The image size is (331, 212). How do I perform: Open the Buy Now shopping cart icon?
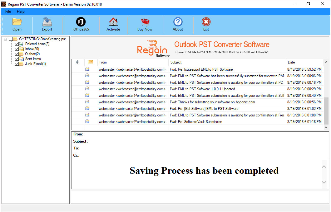pyautogui.click(x=145, y=22)
